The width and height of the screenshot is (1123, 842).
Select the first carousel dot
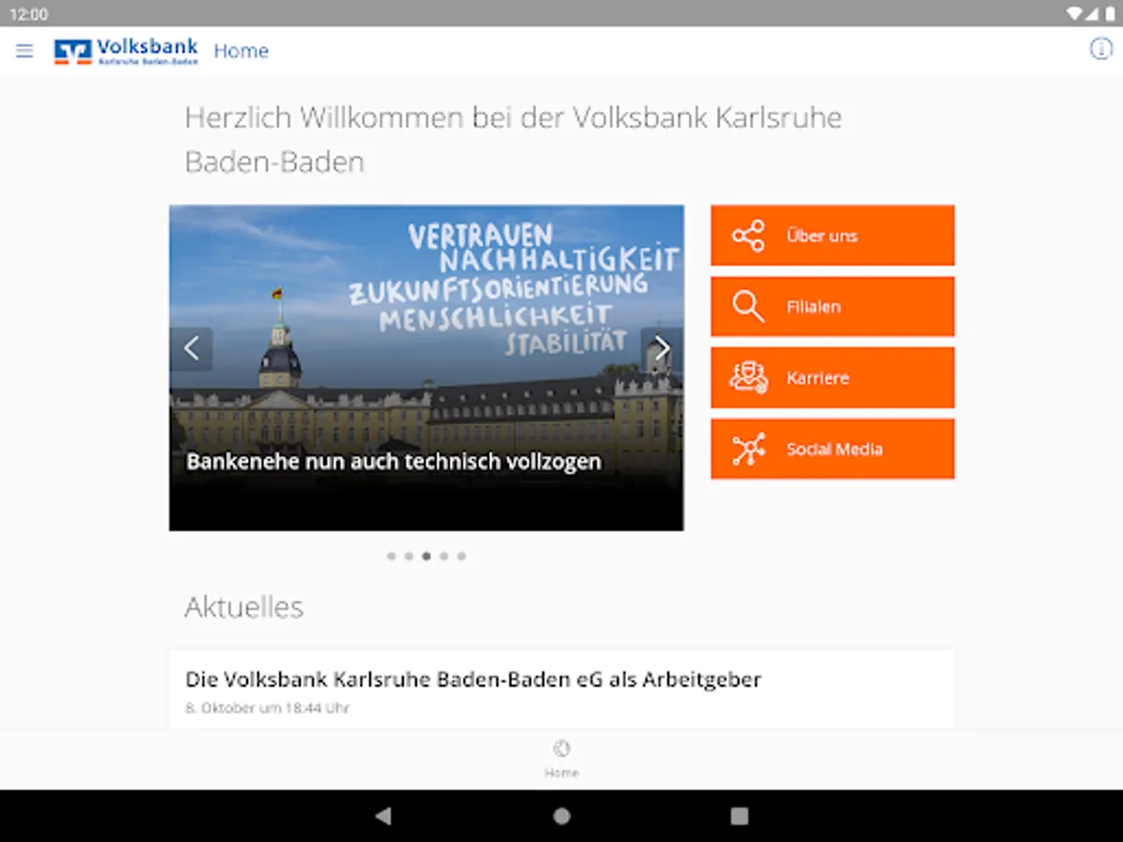click(391, 556)
